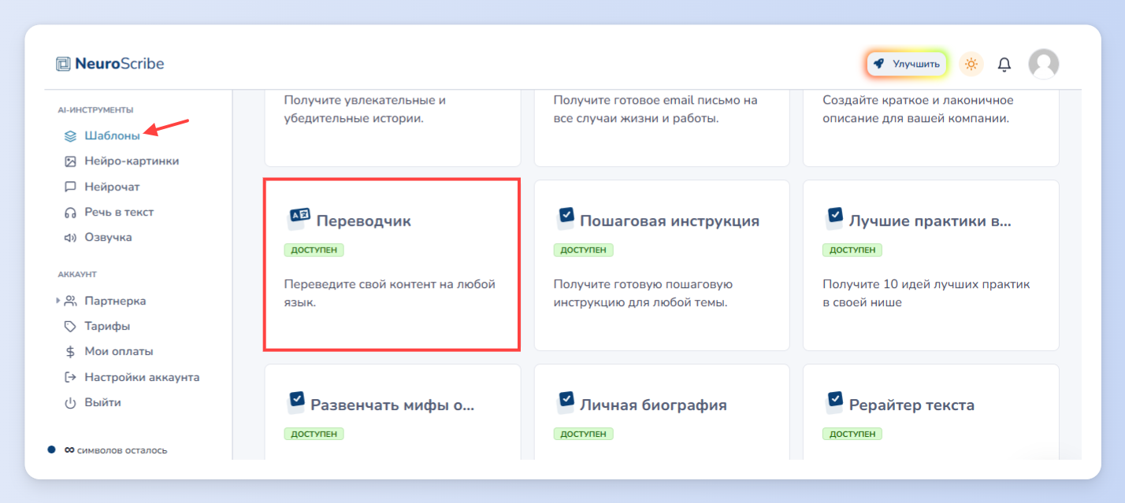This screenshot has width=1125, height=503.
Task: Click the Речь в текст headphones icon
Action: (70, 212)
